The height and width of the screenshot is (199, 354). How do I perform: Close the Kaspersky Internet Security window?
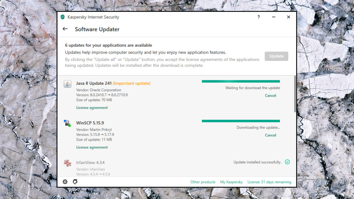289,17
